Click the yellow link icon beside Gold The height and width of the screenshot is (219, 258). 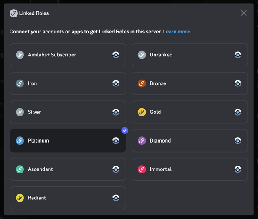[142, 112]
